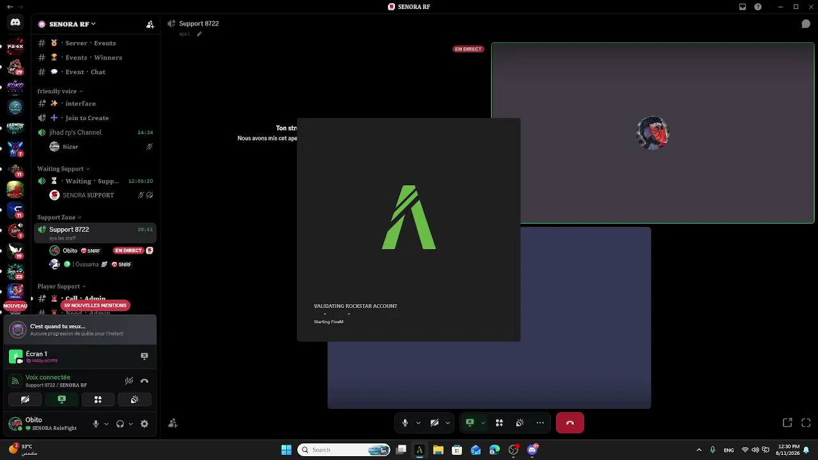Open the KOKO server in the sidebar

15,86
